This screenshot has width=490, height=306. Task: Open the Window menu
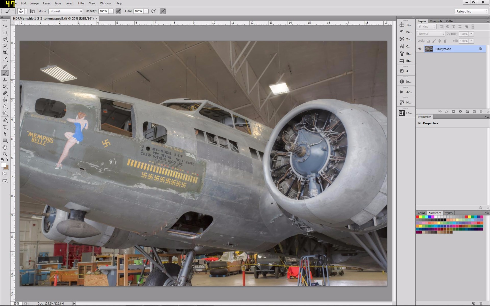[x=105, y=3]
